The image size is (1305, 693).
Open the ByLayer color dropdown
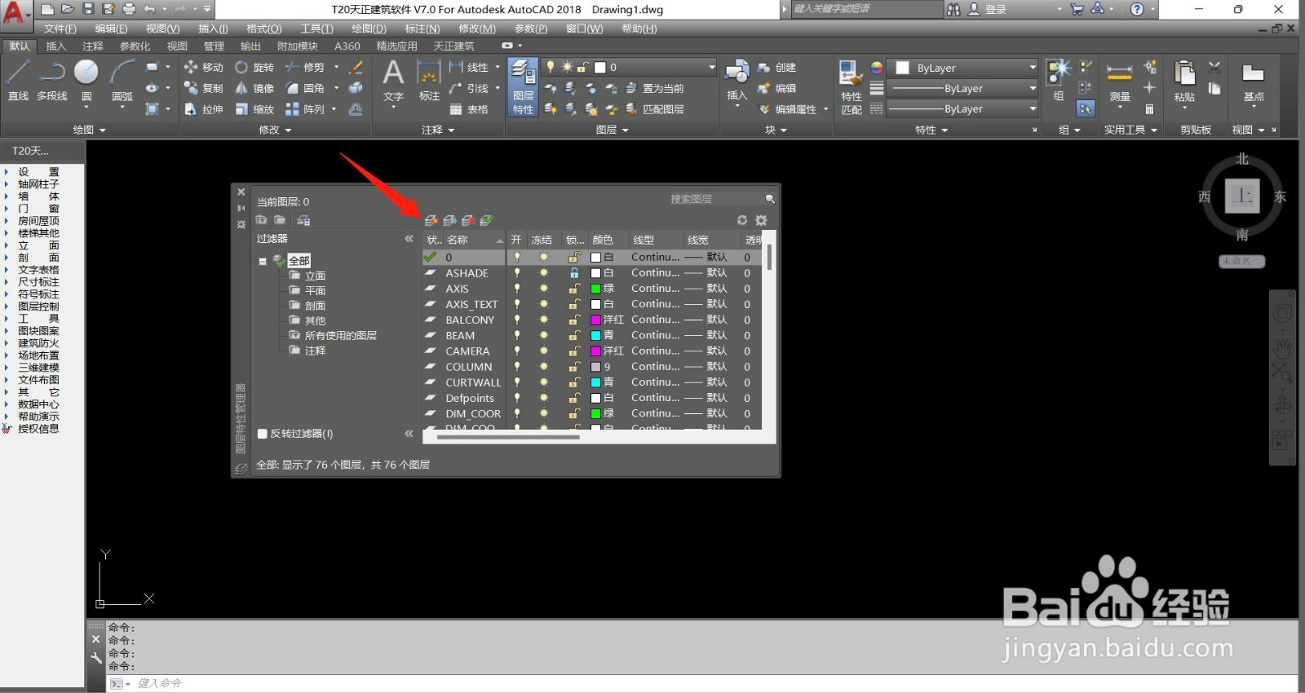pyautogui.click(x=1033, y=68)
